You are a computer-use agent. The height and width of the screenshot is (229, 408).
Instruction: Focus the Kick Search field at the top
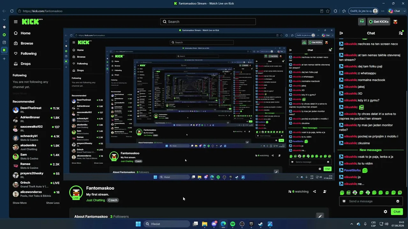pos(208,22)
